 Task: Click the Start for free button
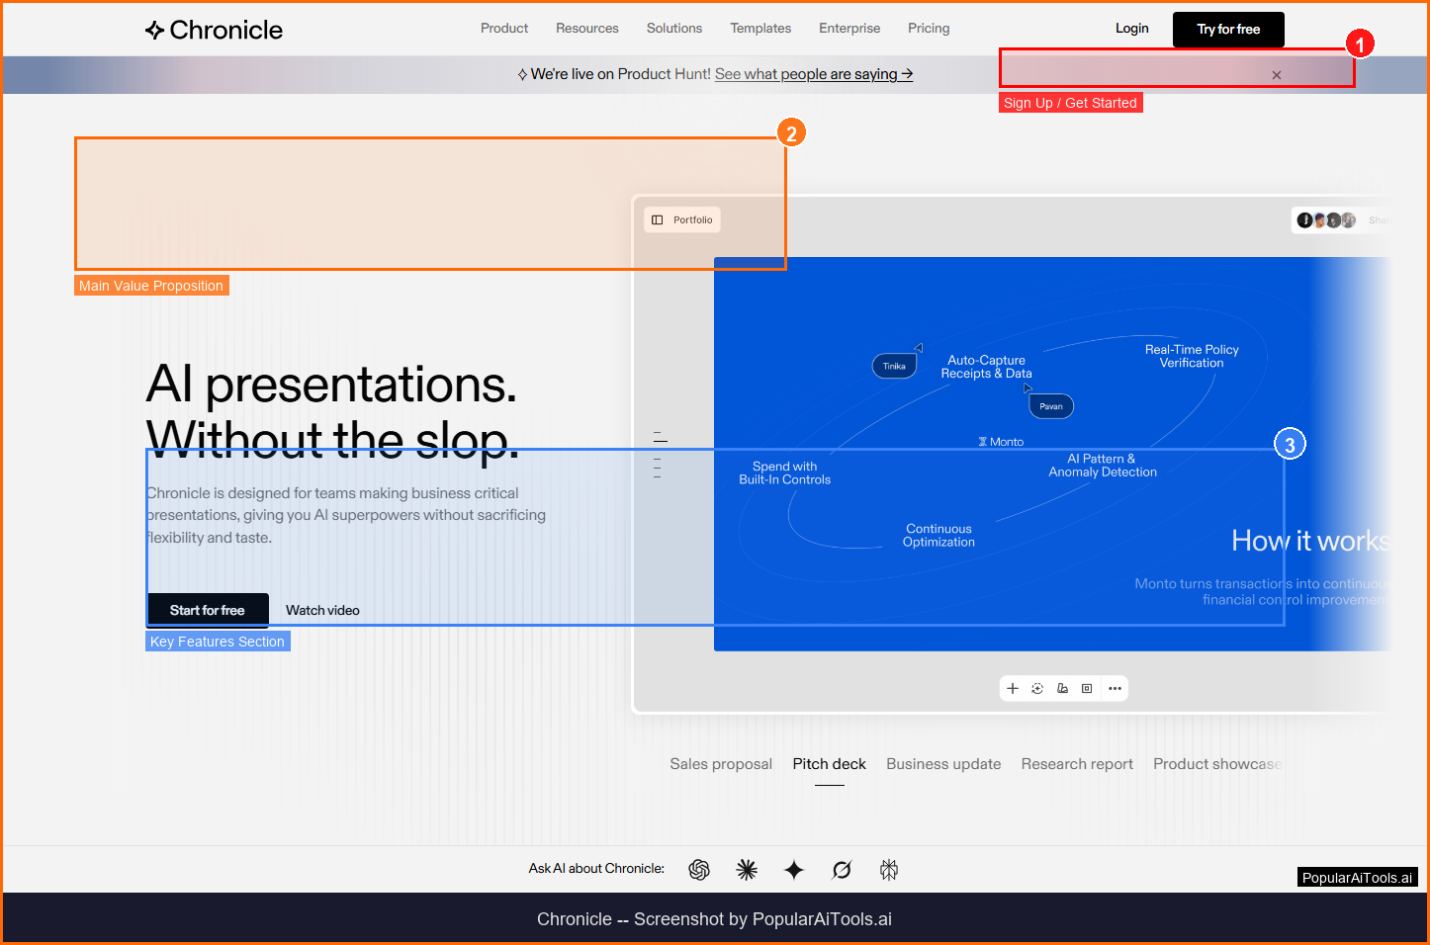coord(208,610)
